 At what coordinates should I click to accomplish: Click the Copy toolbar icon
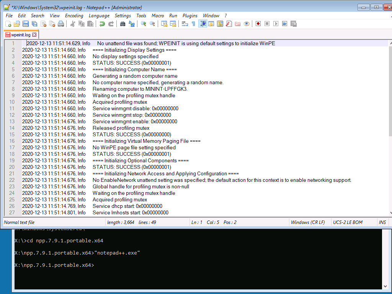point(82,24)
